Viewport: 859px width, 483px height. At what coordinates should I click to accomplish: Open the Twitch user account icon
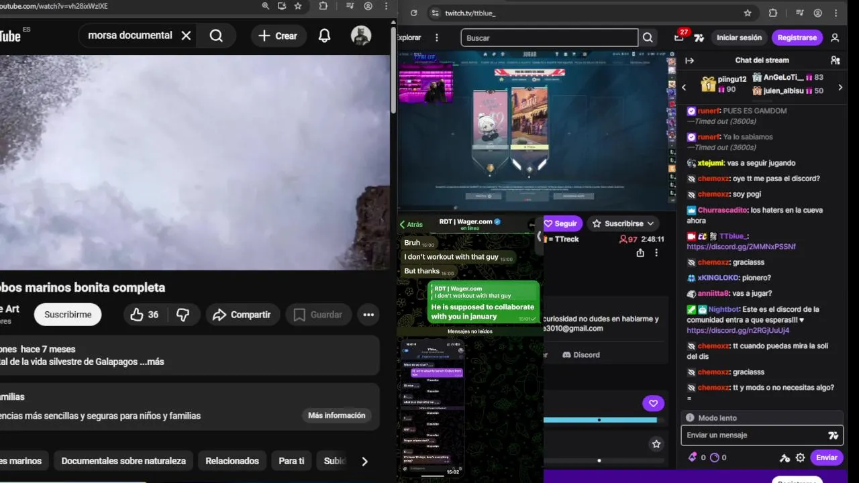pyautogui.click(x=835, y=38)
